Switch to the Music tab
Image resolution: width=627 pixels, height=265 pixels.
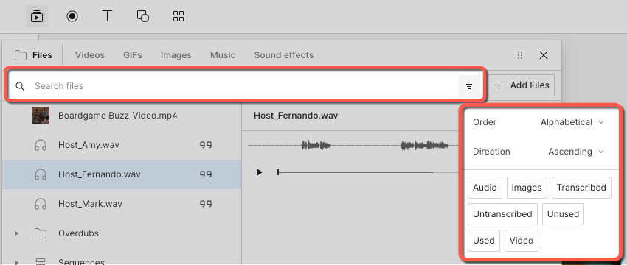223,55
